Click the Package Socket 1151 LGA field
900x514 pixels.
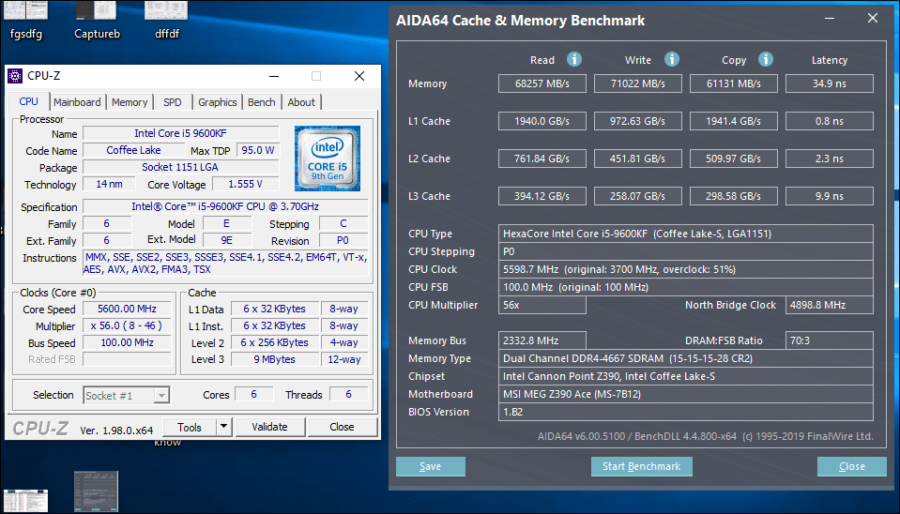181,167
